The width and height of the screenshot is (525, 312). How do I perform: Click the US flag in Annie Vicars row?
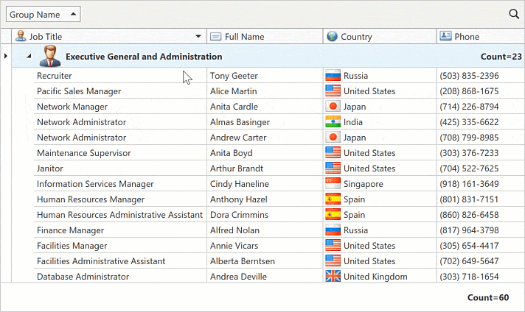click(333, 246)
